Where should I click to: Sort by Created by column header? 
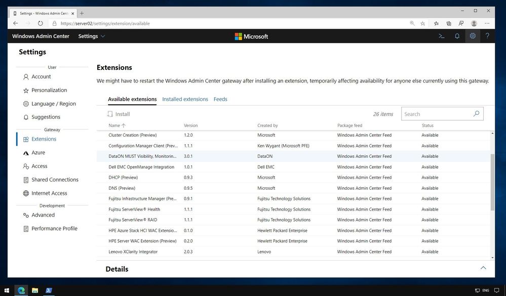[x=267, y=125]
